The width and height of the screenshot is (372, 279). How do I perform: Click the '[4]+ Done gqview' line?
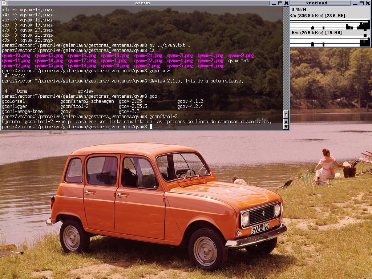[x=48, y=91]
